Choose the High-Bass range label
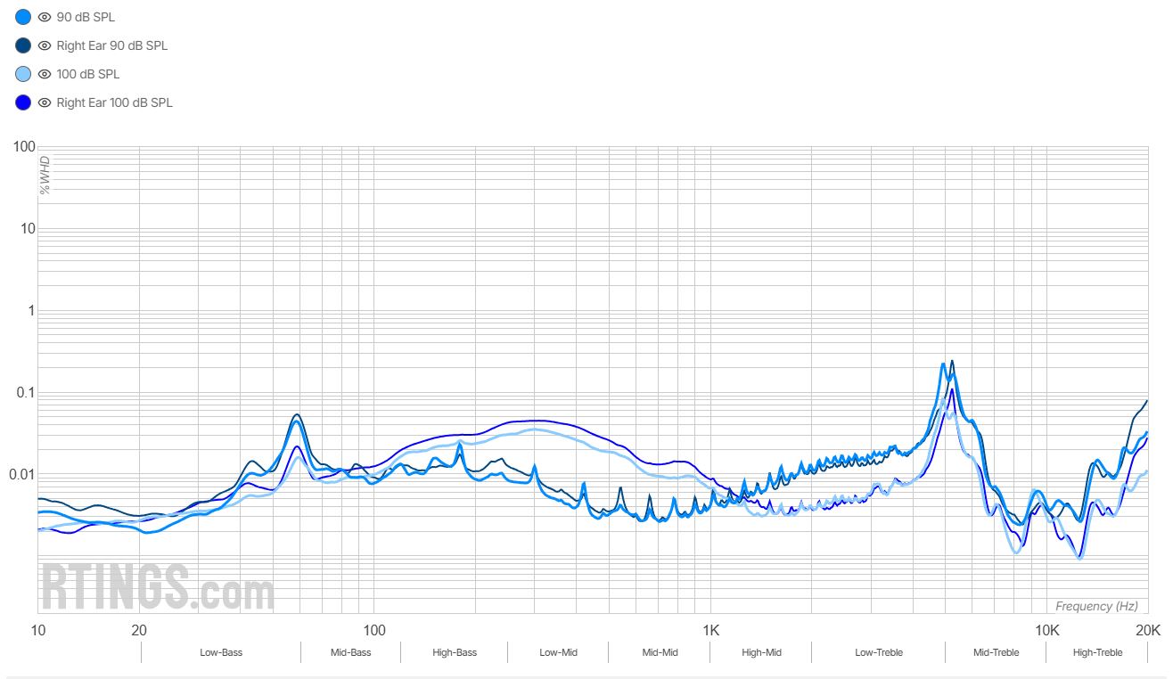 (455, 652)
